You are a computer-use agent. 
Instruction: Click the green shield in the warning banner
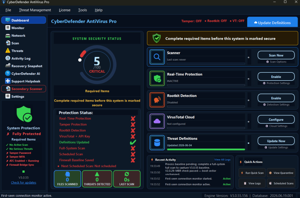click(x=157, y=38)
